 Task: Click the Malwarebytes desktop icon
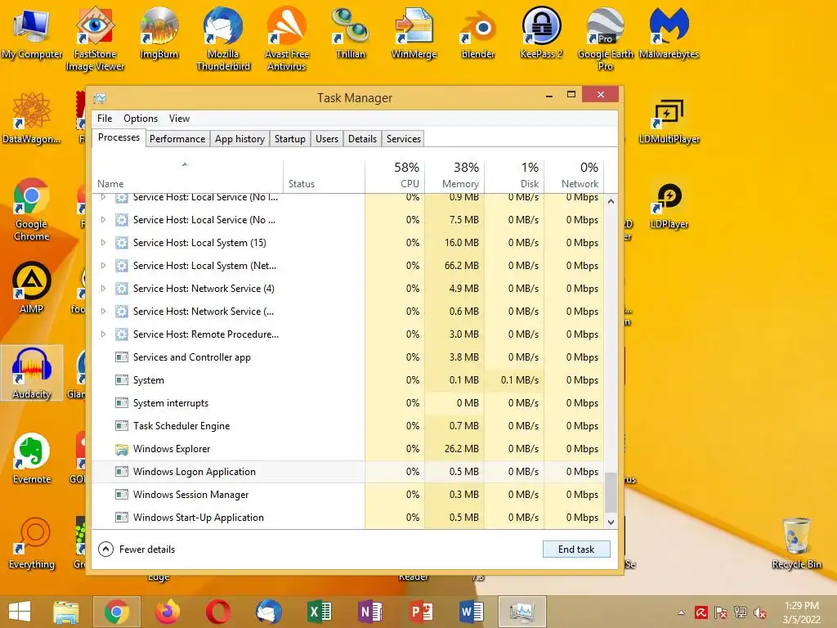point(669,34)
